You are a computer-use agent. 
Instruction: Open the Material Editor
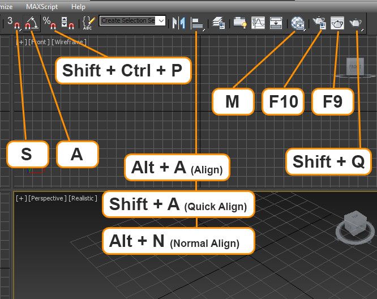pyautogui.click(x=298, y=23)
